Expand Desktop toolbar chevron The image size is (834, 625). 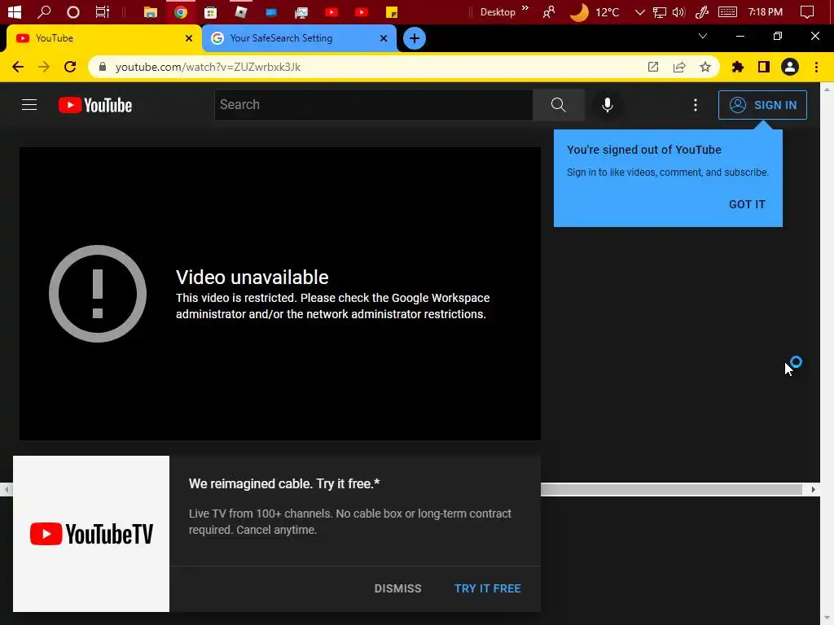[525, 8]
